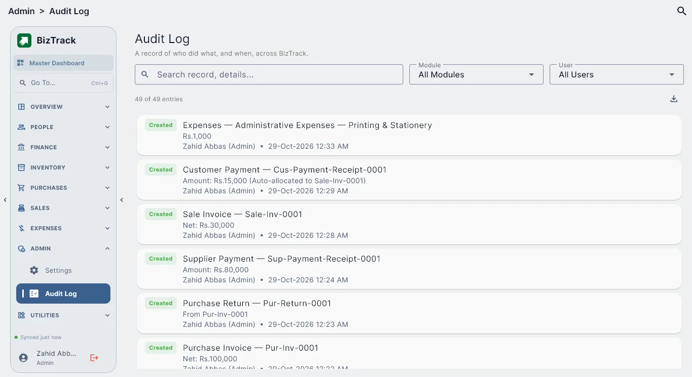Click the People section icon
The width and height of the screenshot is (692, 377).
click(21, 127)
